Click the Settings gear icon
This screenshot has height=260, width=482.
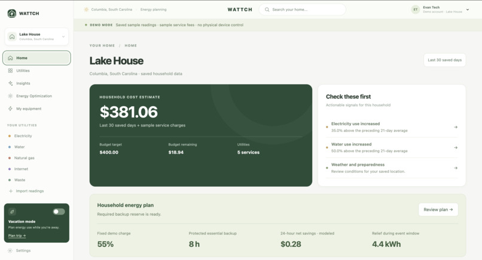(10, 250)
